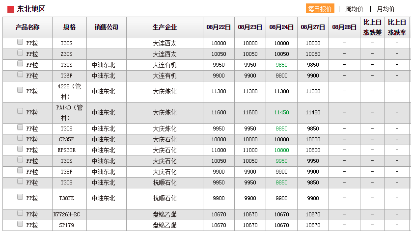Open the 月均价 tab

385,9
